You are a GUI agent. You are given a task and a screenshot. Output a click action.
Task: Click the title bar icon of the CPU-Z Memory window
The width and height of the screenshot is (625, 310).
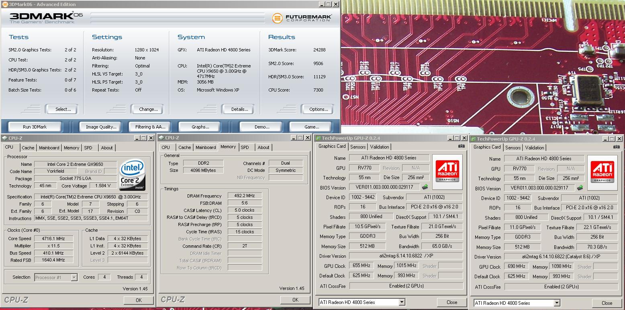coord(161,138)
